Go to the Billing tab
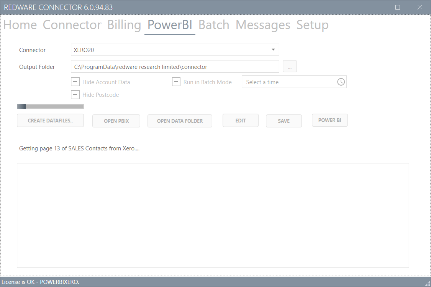 pyautogui.click(x=124, y=25)
